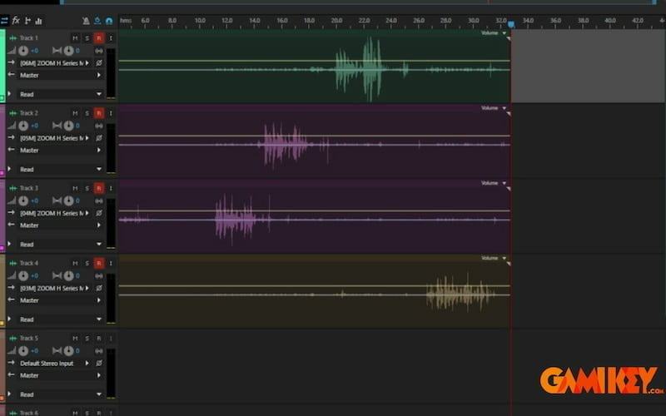The image size is (666, 416).
Task: Open Track 5 automation mode Read dropdown
Action: (60, 394)
